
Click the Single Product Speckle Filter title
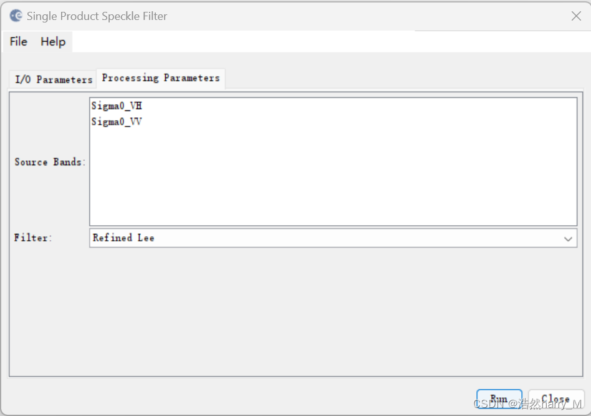tap(97, 16)
